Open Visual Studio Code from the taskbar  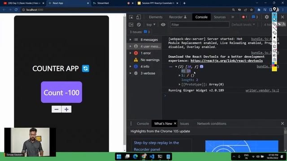click(152, 157)
